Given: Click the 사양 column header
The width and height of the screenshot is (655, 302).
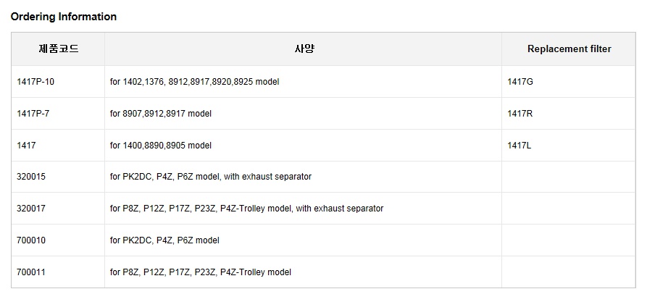Looking at the screenshot, I should click(303, 49).
